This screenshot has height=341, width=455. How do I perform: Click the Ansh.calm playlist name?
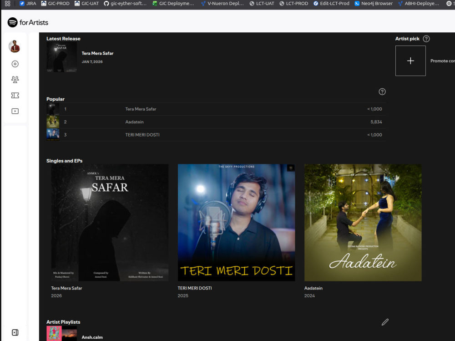[92, 337]
